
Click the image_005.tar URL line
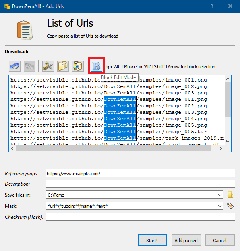[109, 132]
